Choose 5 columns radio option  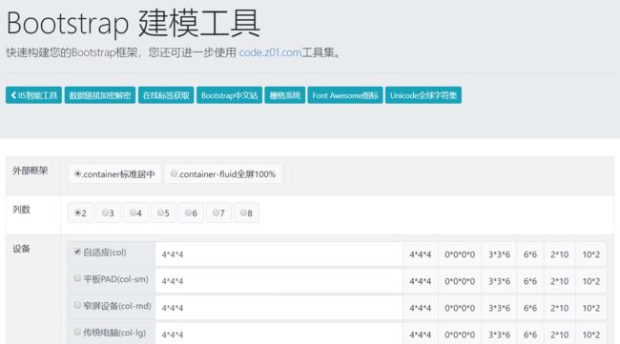(x=160, y=212)
